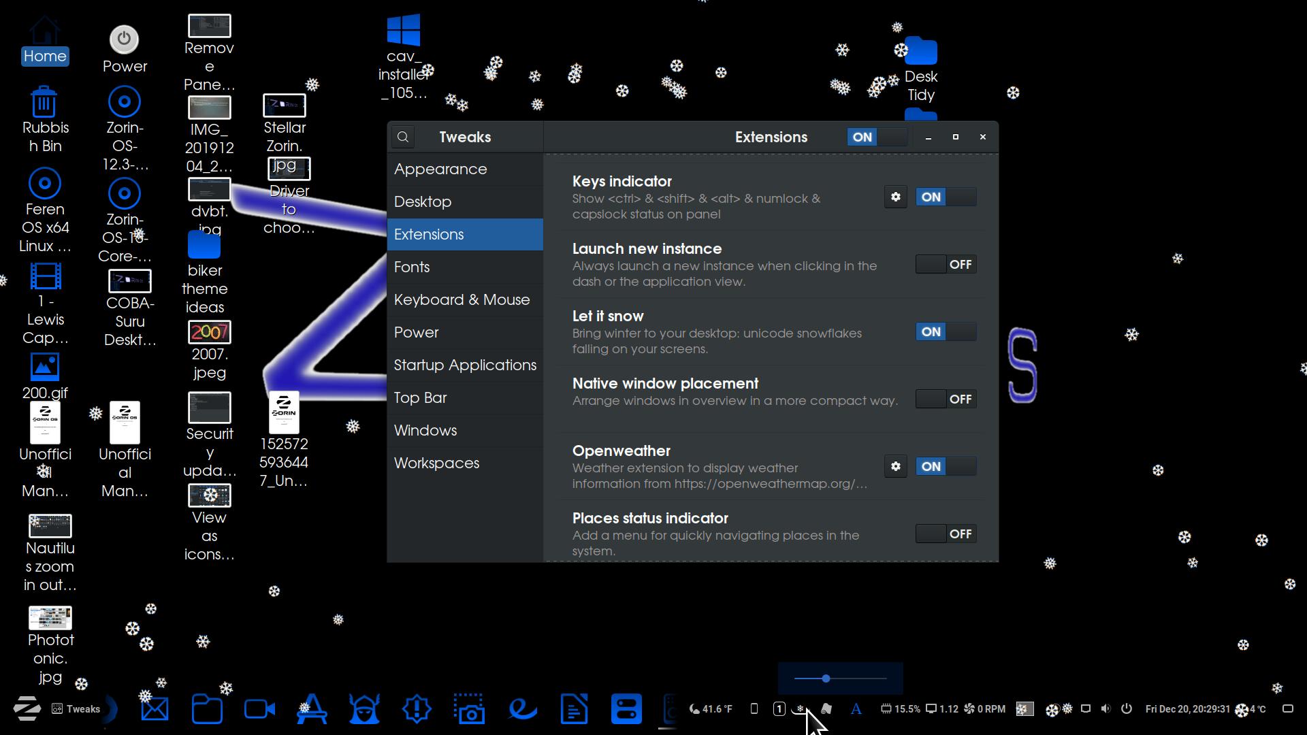This screenshot has height=735, width=1307.
Task: Turn off Let it snow extension
Action: point(946,332)
